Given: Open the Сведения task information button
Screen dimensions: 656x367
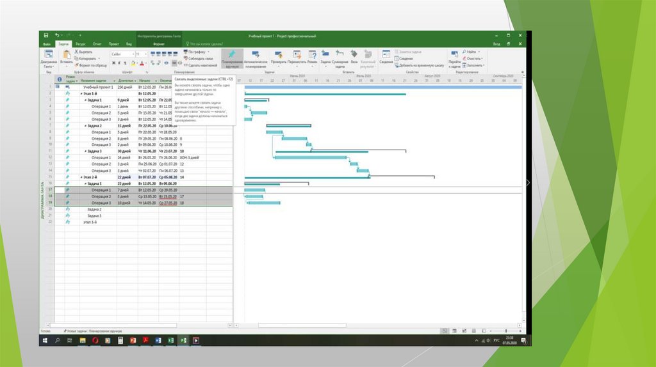Looking at the screenshot, I should (x=386, y=57).
